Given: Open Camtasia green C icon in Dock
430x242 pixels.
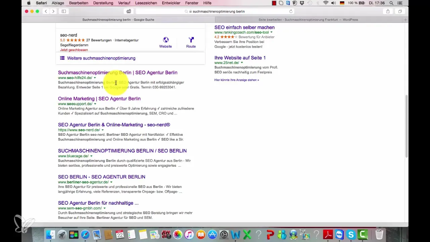Looking at the screenshot, I should pos(362,234).
